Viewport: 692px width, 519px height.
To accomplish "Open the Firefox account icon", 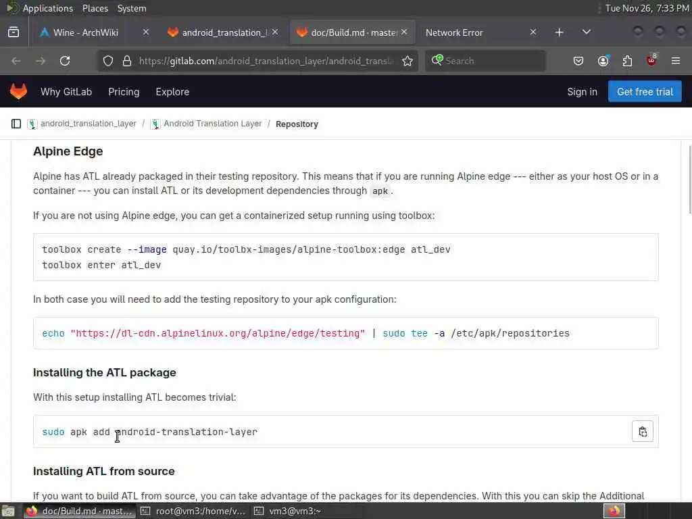I will click(x=603, y=61).
